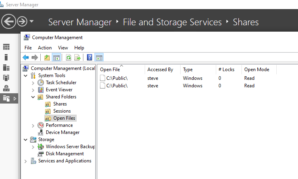Viewport: 298px width, 179px height.
Task: Click the Export List toolbar icon
Action: coord(77,58)
